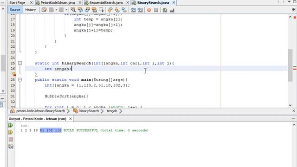Click line number 25 in gutter
297x167 pixels.
[x=13, y=63]
